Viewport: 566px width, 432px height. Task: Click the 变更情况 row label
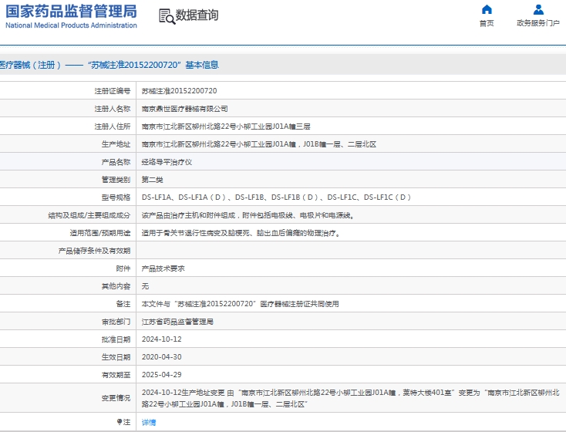tap(116, 398)
